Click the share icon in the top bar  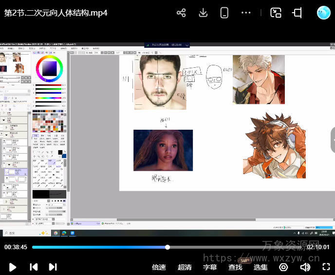[x=181, y=13]
